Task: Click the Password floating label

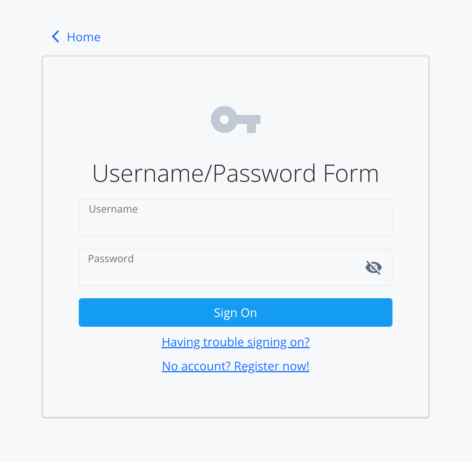Action: tap(111, 259)
